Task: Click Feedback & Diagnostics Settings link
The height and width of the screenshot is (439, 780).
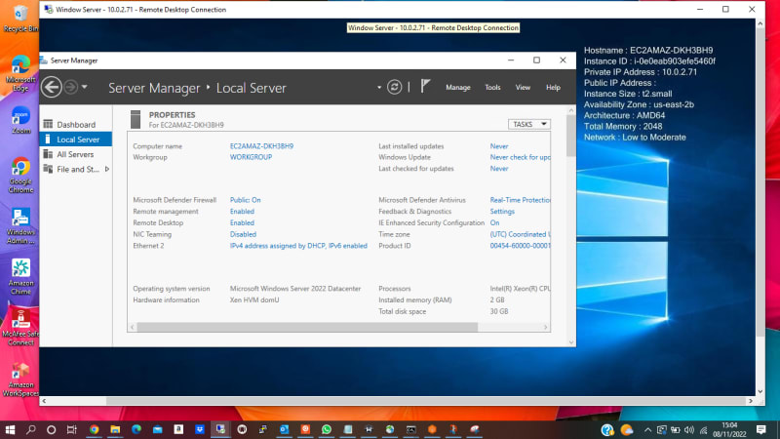Action: click(502, 212)
